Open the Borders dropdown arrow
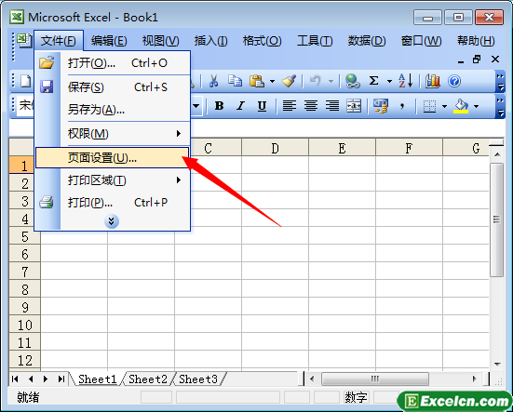The image size is (513, 412). [444, 106]
